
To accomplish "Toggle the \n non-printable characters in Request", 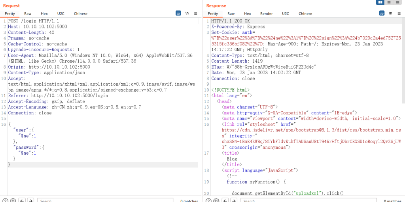I will 187,13.
